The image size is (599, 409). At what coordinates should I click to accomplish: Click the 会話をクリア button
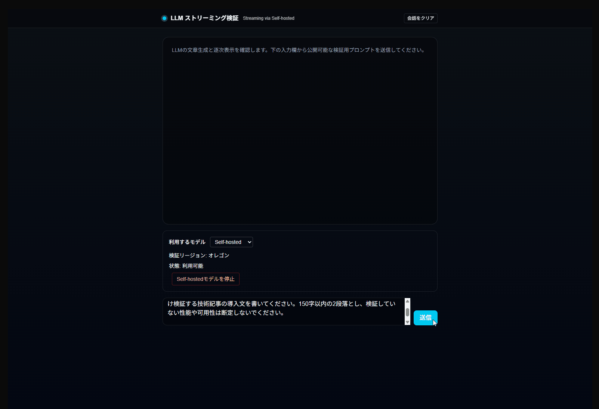[x=420, y=18]
